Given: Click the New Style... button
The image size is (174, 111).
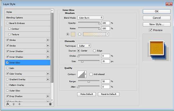Looking at the screenshot, I should coord(157,24).
